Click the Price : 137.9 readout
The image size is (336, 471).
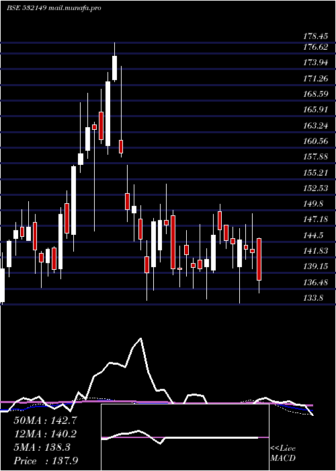46,461
